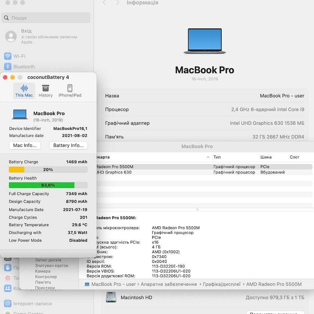Viewport: 314px width, 314px height.
Task: Click AMD Radeon Pro 5500M in path bar
Action: coord(274,284)
